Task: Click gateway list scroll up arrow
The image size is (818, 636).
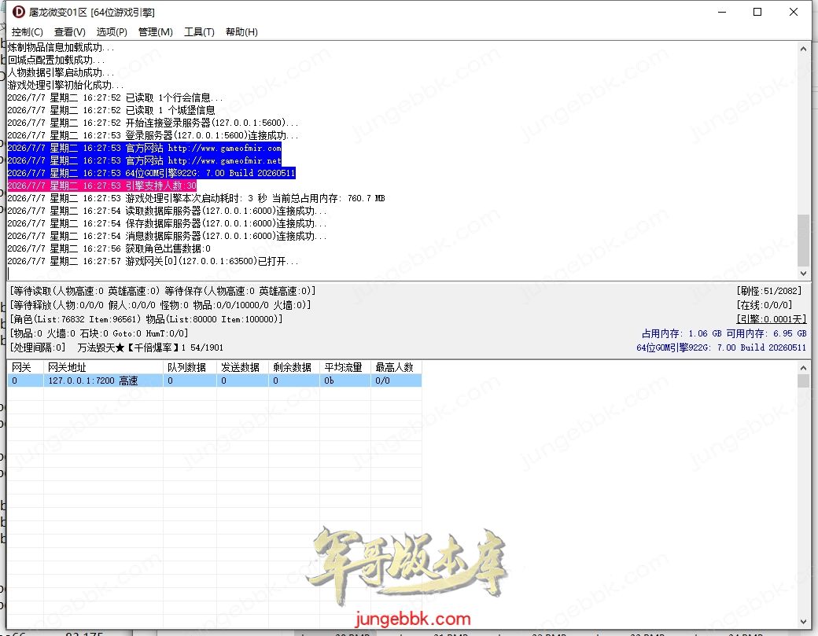Action: [803, 367]
